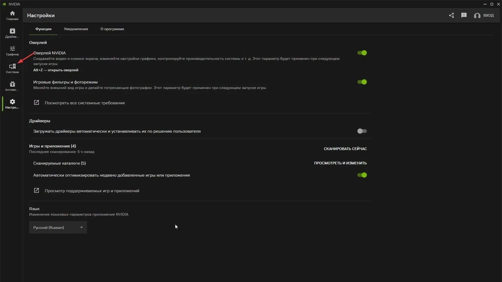Click Последнее сканирование: 5 ч назад text

tap(62, 152)
